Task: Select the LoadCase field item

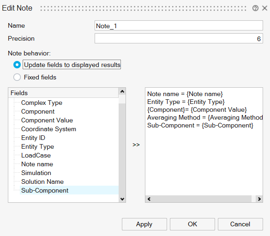Action: click(x=36, y=155)
